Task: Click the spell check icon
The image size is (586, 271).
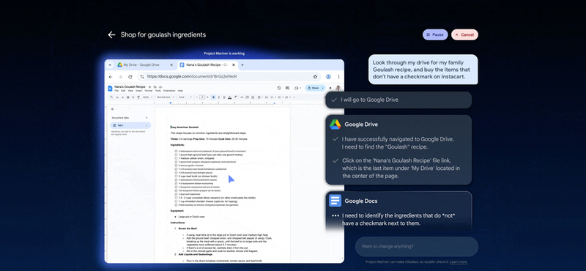Action: click(x=133, y=97)
